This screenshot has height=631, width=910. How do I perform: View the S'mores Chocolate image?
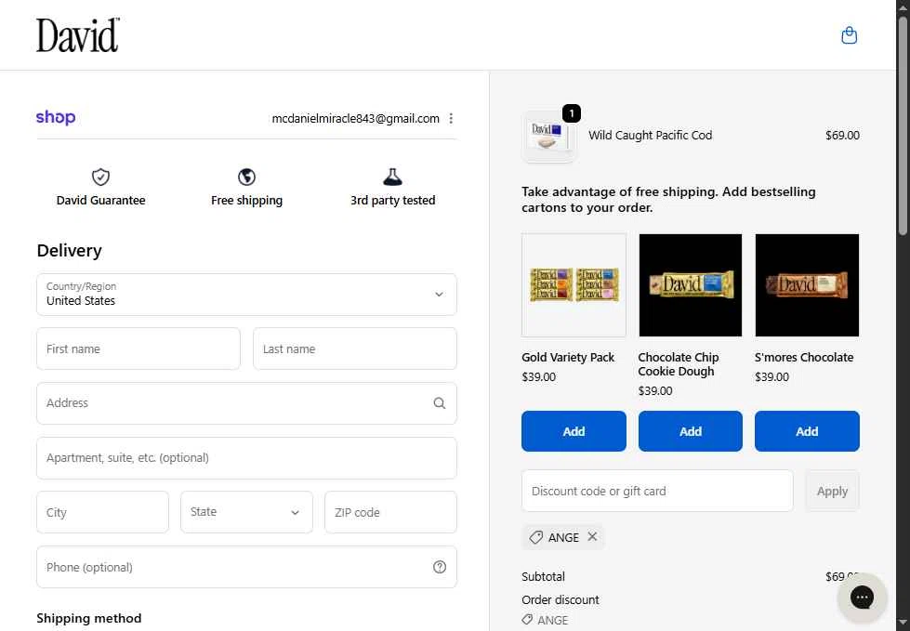[807, 284]
